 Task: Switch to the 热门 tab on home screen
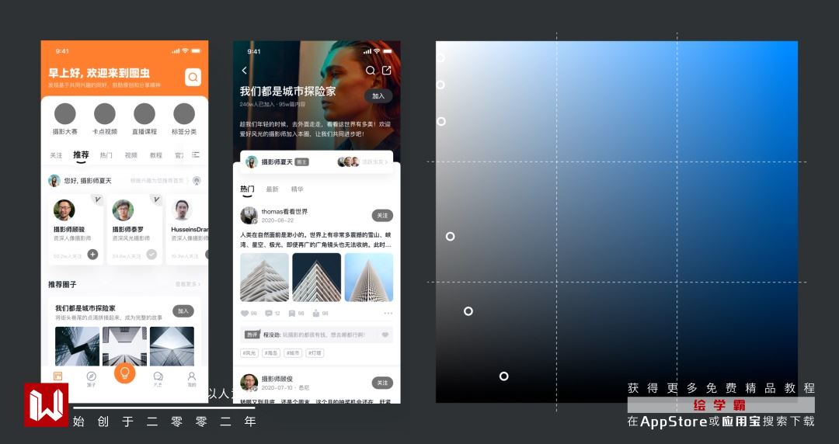pos(106,156)
